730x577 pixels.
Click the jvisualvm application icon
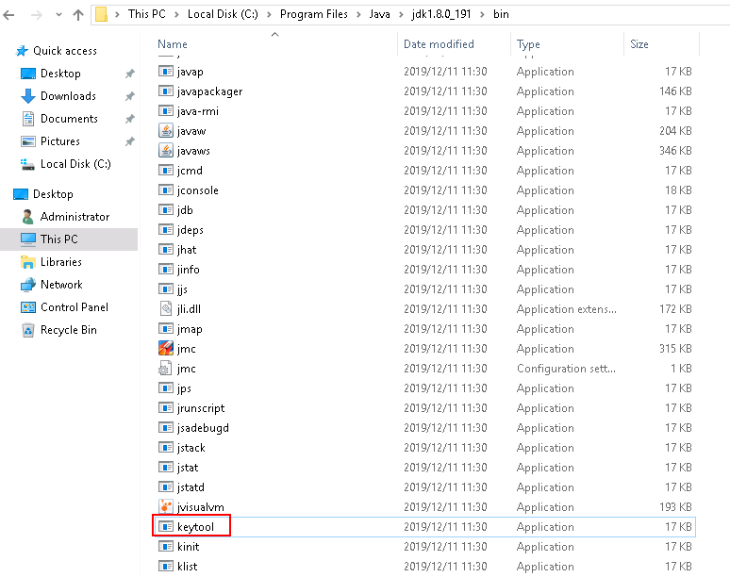pos(166,506)
